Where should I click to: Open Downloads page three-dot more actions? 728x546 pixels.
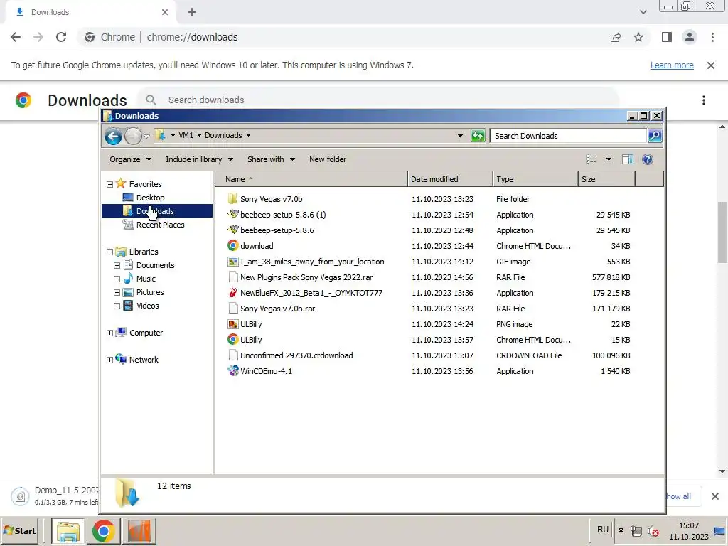pos(703,100)
